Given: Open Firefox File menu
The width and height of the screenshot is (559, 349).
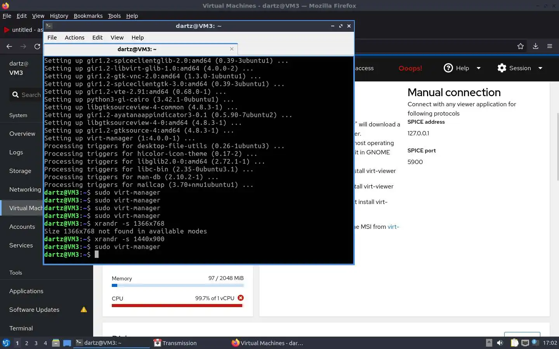Looking at the screenshot, I should pyautogui.click(x=7, y=16).
